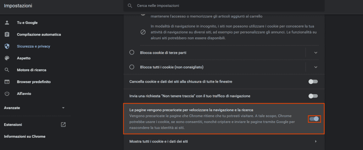
Task: Click the palette icon for Aspetto
Action: click(x=7, y=58)
